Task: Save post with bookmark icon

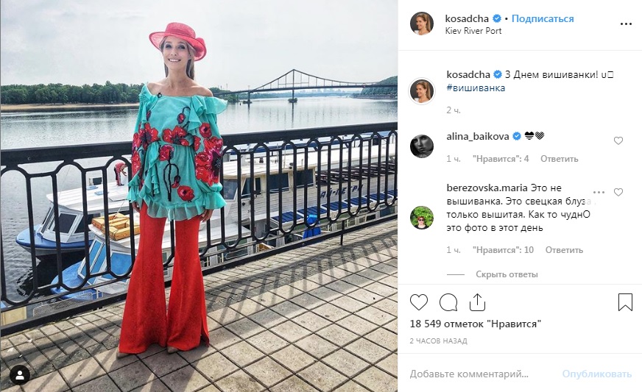Action: click(x=625, y=302)
